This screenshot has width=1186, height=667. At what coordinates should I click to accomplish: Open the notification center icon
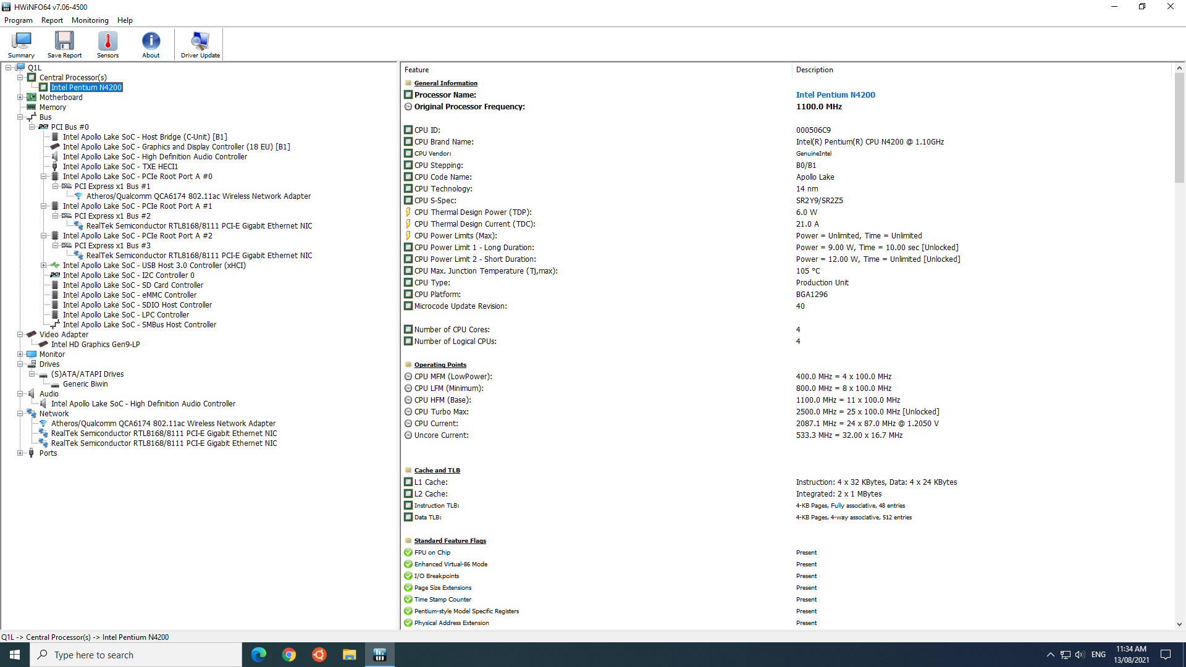click(x=1166, y=655)
